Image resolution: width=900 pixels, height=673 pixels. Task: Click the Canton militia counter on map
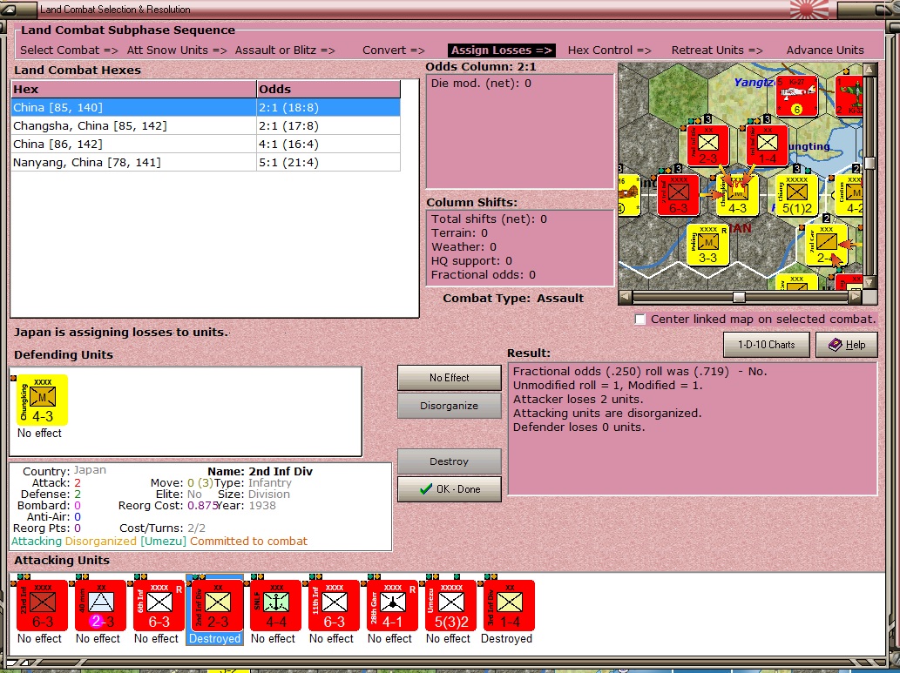tap(849, 196)
